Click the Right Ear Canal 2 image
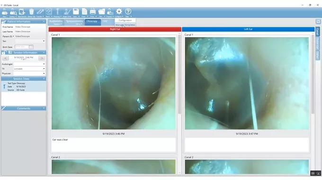Image resolution: width=322 pixels, height=180 pixels. click(114, 167)
